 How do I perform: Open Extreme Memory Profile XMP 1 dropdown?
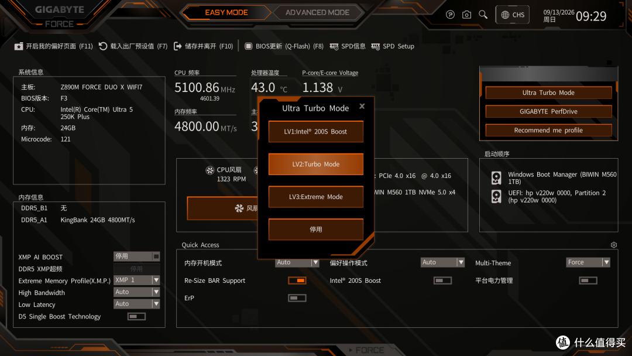[136, 280]
